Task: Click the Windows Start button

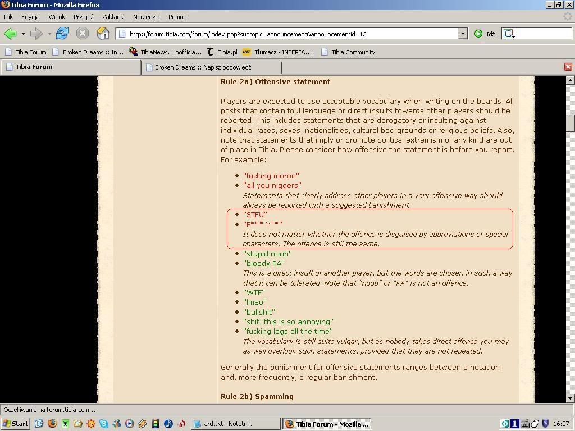Action: pos(15,424)
